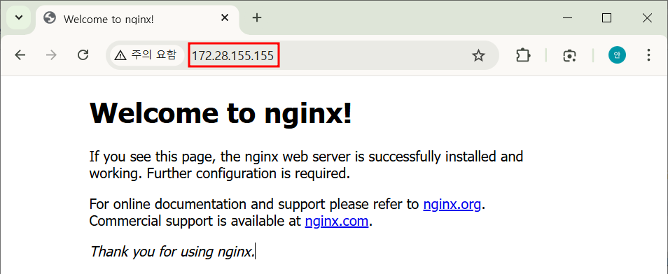Click the 'Further configuration is required' sentence
668x274 pixels.
(249, 174)
